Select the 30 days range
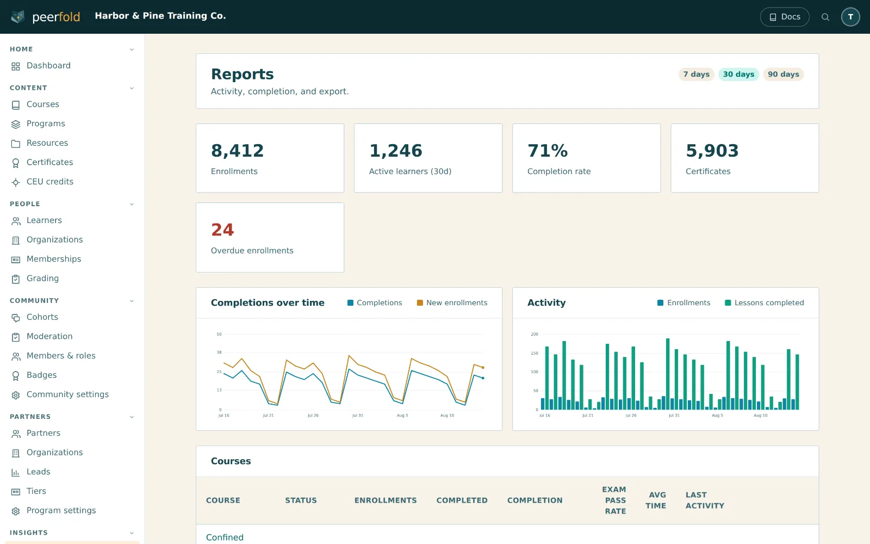The image size is (870, 544). coord(738,74)
